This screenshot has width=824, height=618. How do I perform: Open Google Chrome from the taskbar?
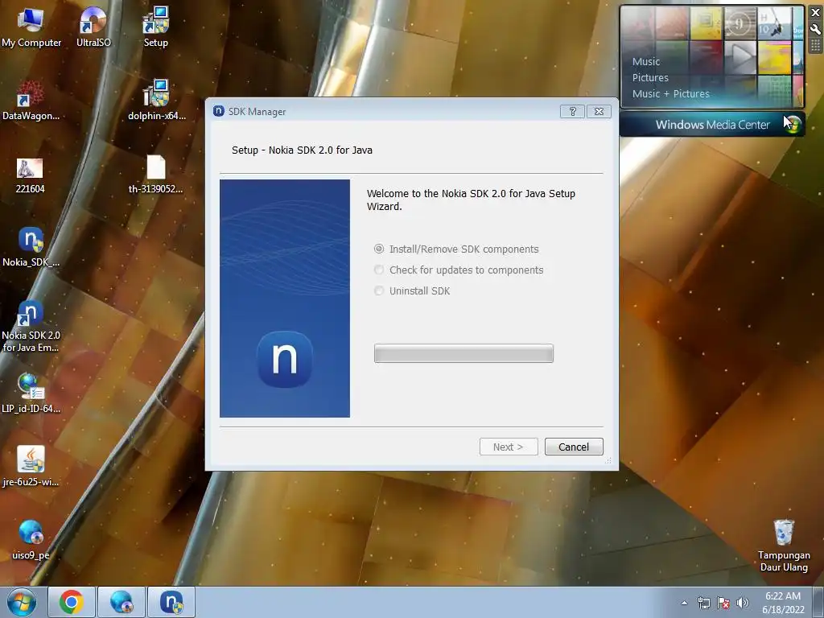pos(72,602)
